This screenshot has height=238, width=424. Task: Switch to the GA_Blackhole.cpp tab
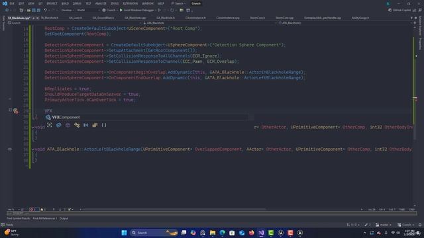tap(135, 18)
